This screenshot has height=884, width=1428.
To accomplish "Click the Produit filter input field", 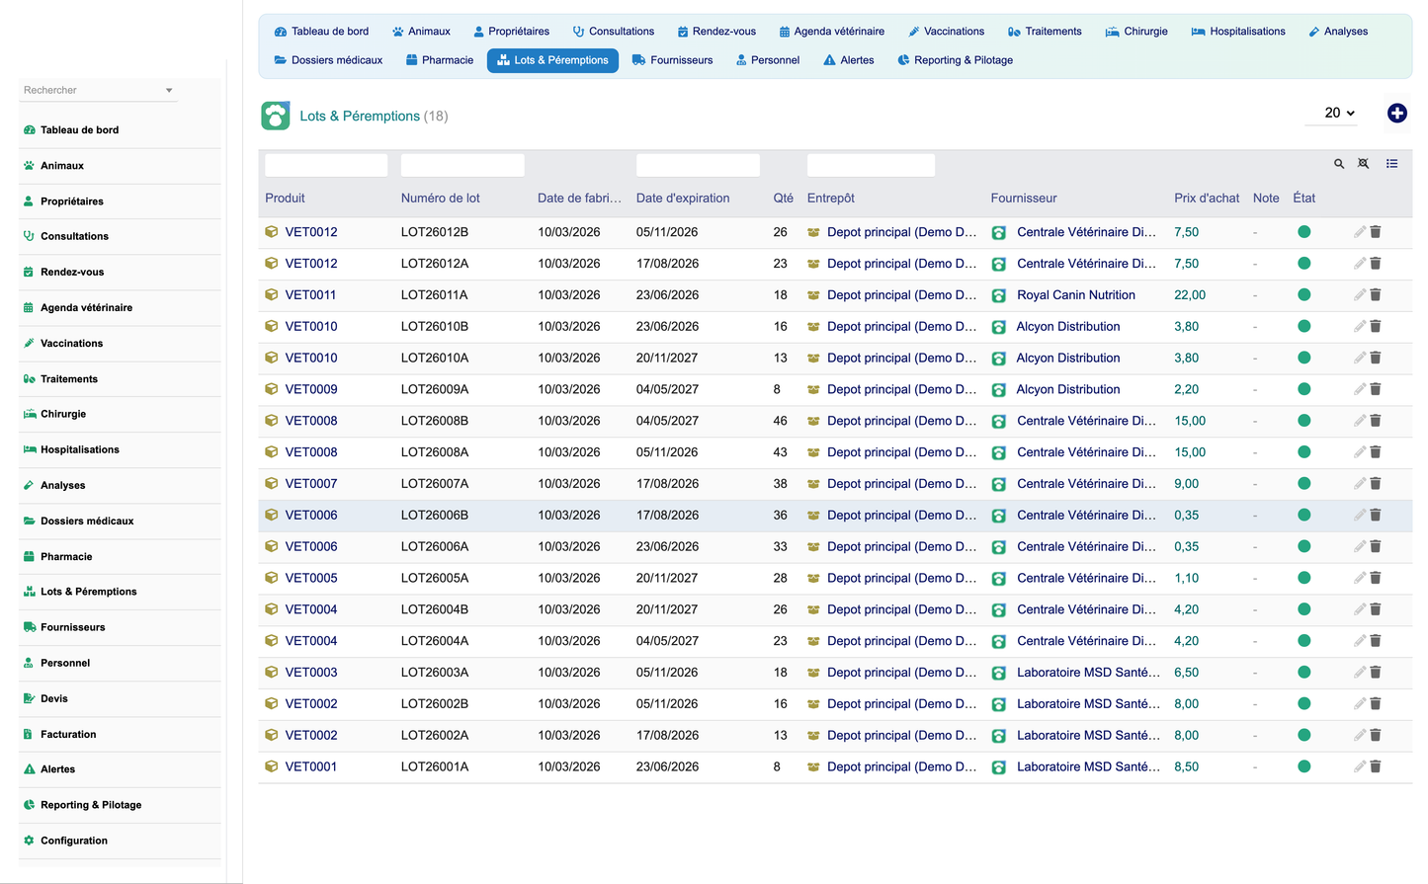I will 326,165.
